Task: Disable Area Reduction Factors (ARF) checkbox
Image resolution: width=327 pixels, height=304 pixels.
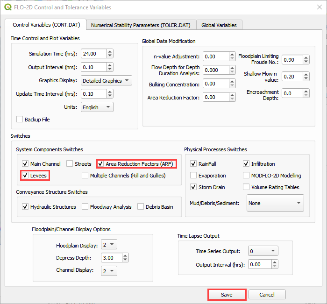Action: click(101, 164)
